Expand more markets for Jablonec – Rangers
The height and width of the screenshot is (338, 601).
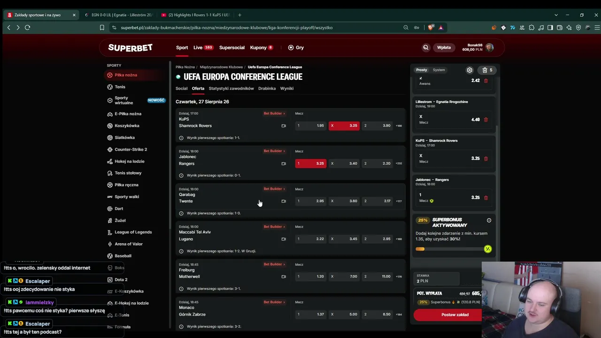click(399, 163)
